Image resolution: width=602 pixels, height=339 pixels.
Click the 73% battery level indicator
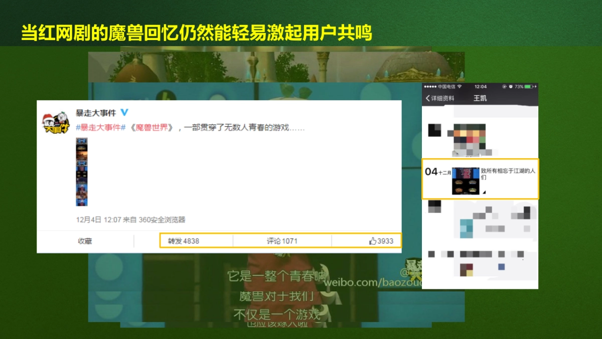tap(519, 87)
